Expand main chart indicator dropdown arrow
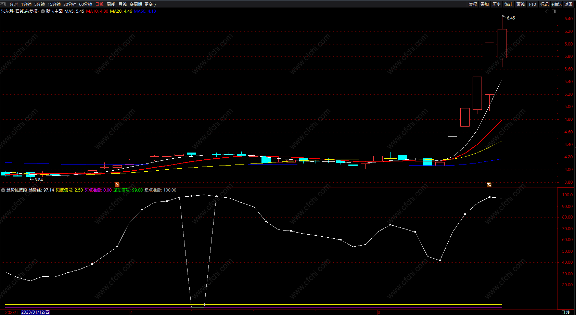This screenshot has height=315, width=576. (43, 11)
